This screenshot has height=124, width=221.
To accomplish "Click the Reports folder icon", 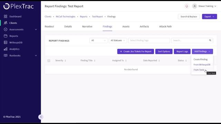I will [6, 36].
